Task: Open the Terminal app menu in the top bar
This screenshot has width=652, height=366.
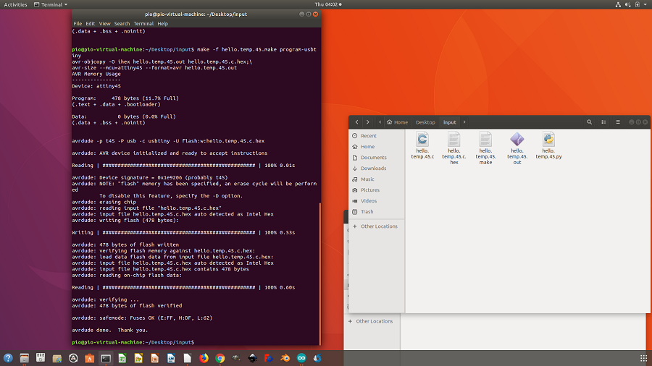Action: (x=50, y=4)
